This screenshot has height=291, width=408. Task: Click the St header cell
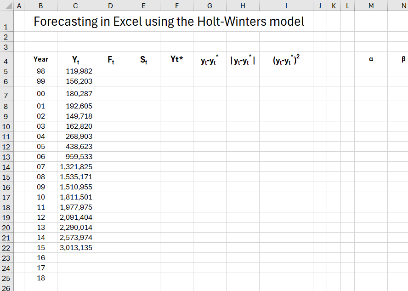143,59
